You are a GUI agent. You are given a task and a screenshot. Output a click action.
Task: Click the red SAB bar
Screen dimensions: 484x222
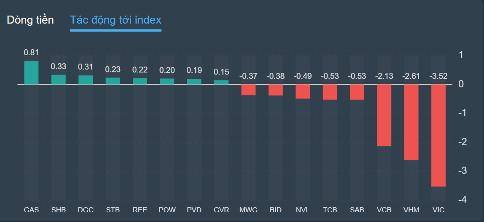click(x=357, y=92)
